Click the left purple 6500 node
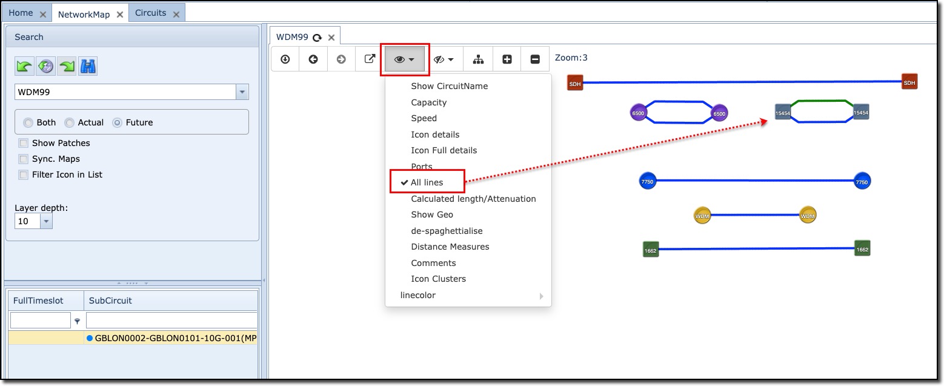 click(638, 113)
